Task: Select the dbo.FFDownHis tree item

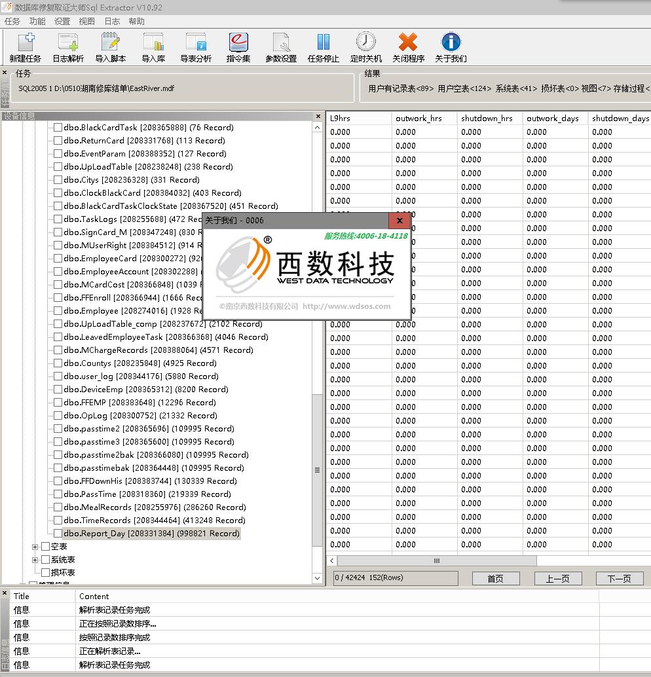Action: 150,481
